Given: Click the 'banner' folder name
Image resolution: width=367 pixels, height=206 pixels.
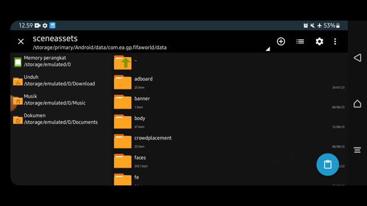Looking at the screenshot, I should (142, 98).
